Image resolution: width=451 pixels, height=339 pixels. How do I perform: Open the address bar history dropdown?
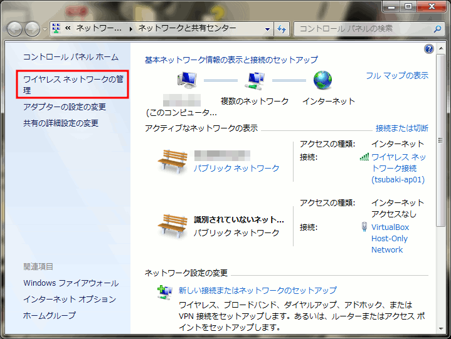267,29
